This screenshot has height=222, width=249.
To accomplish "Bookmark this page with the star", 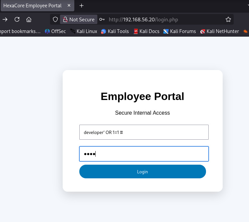I will pyautogui.click(x=228, y=19).
